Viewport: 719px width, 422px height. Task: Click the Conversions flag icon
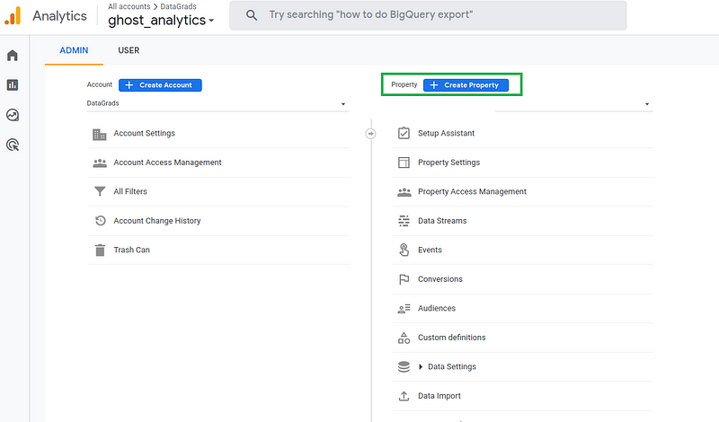(404, 279)
